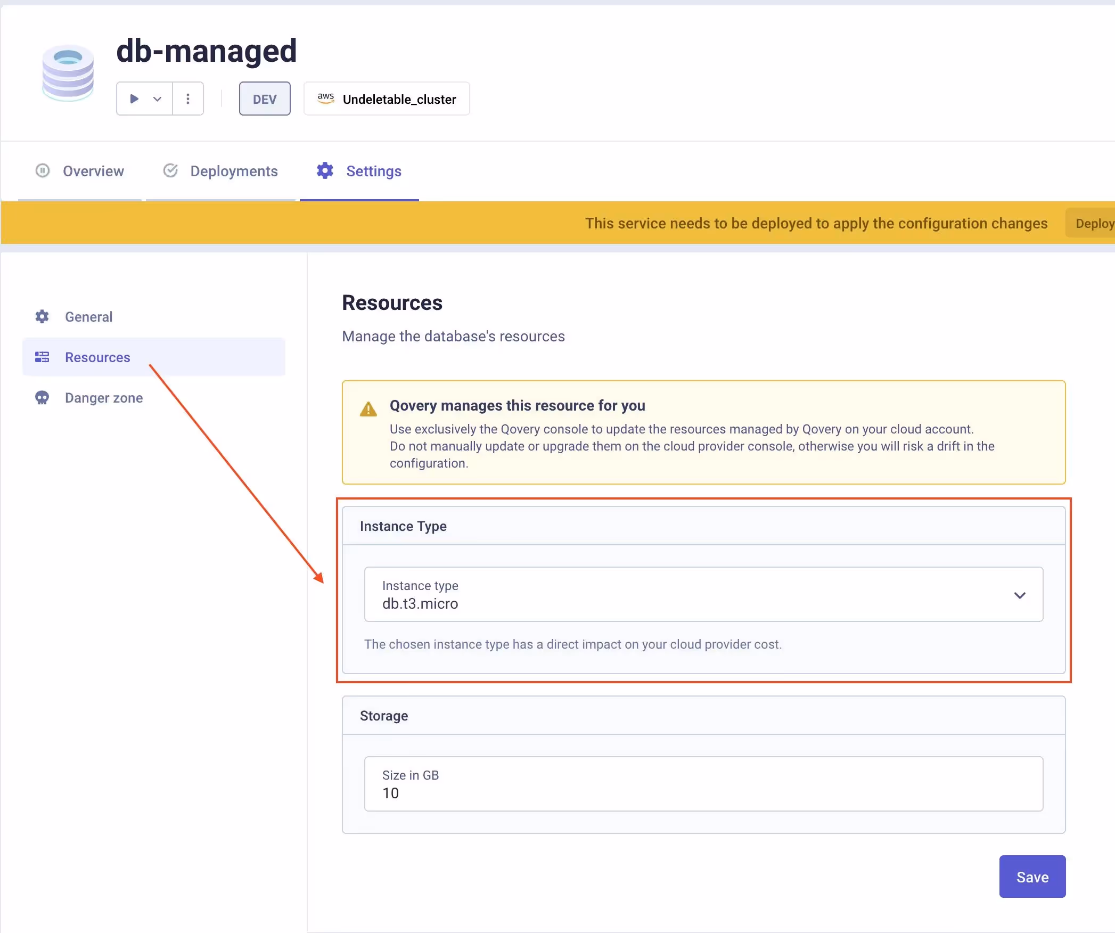
Task: Click the Resources sidebar icon
Action: tap(42, 357)
